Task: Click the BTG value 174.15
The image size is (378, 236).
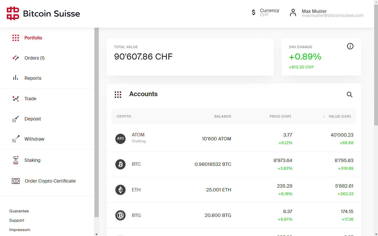Action: tap(347, 211)
